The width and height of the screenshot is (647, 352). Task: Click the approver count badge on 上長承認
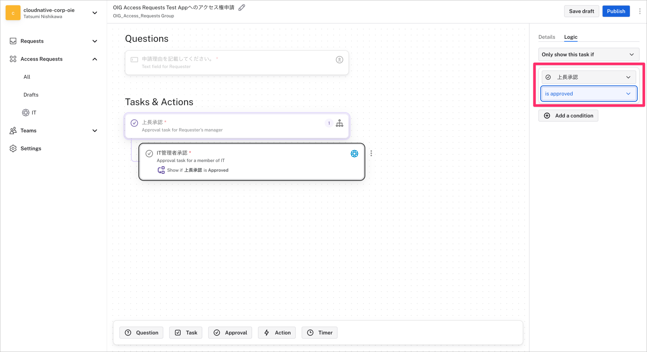[329, 123]
